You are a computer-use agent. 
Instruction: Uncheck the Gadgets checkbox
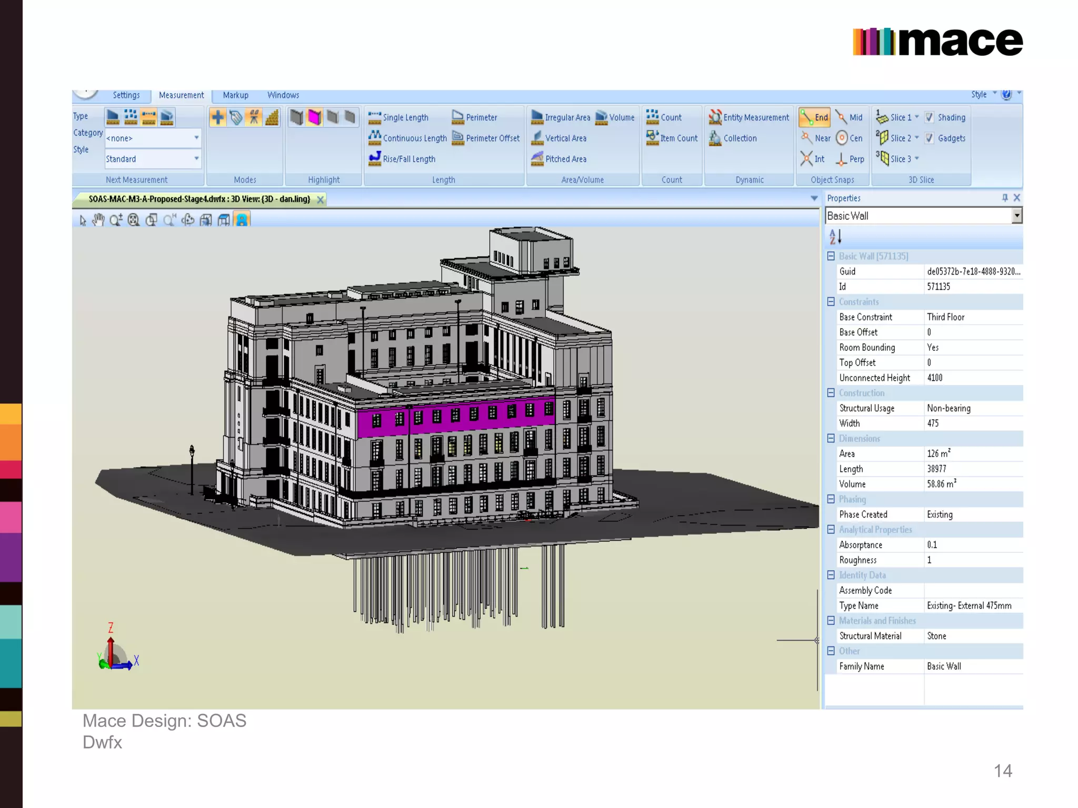930,138
